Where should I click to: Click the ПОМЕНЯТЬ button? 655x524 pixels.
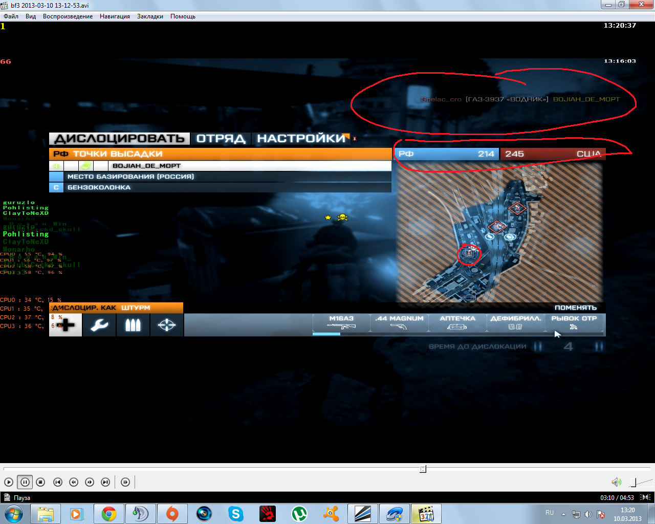coord(576,308)
